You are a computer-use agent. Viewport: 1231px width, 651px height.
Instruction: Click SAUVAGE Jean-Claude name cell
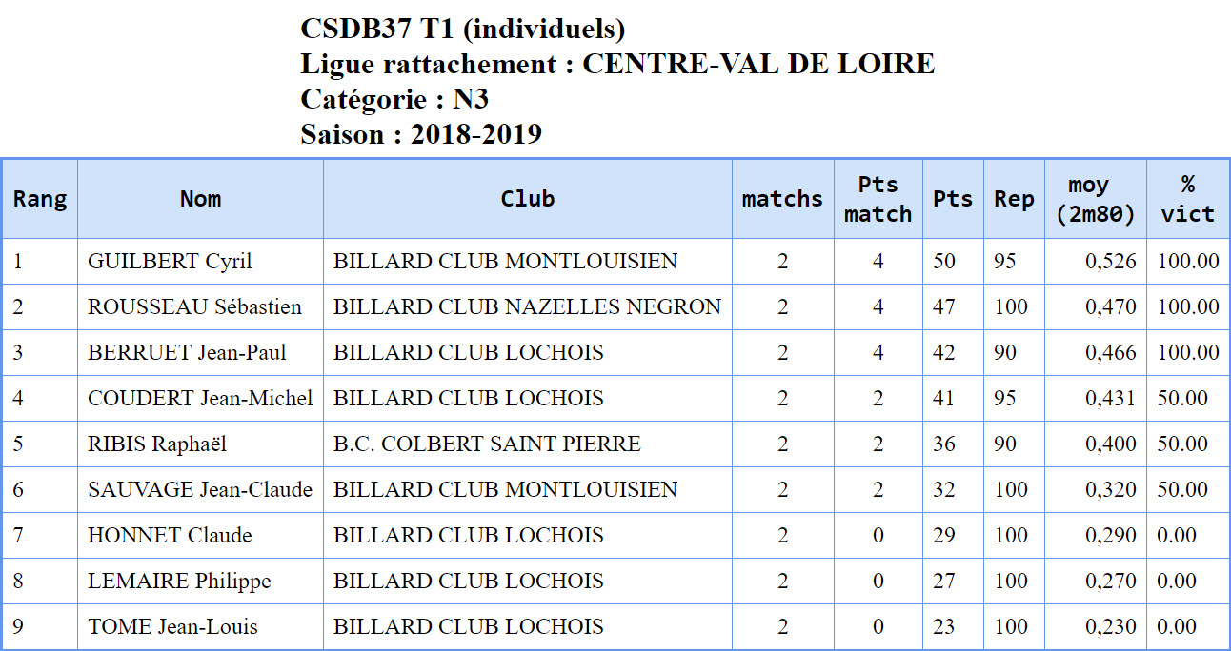[x=200, y=489]
